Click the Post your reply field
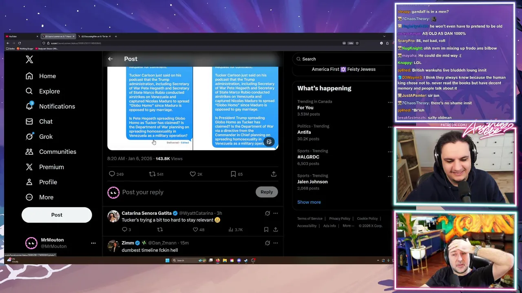Screen dimensions: 522x293 click(x=188, y=192)
